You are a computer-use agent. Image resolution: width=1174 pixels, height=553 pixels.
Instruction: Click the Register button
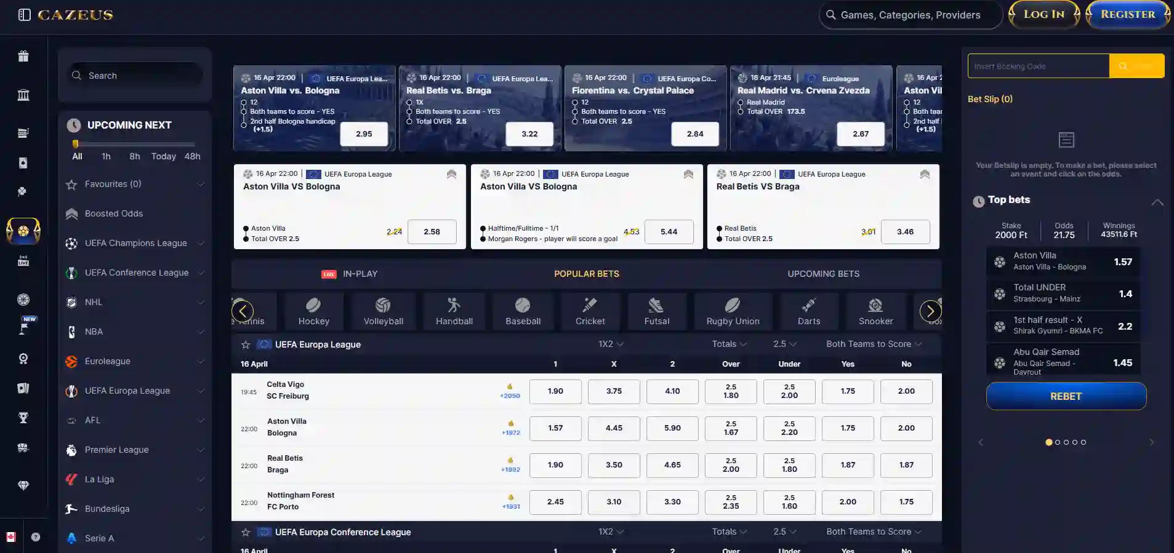[x=1128, y=14]
